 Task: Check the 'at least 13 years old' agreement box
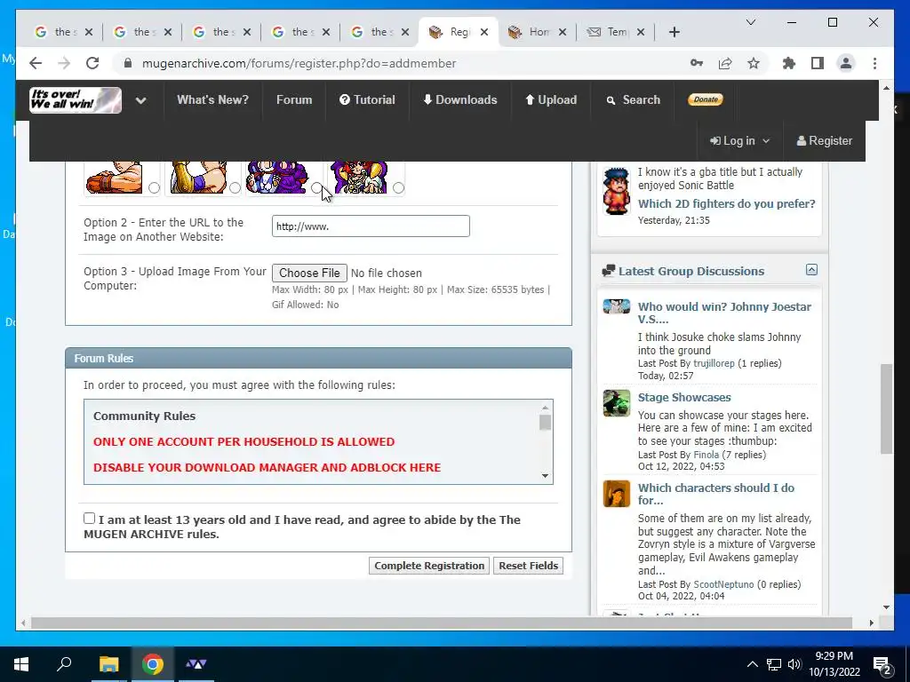tap(90, 519)
